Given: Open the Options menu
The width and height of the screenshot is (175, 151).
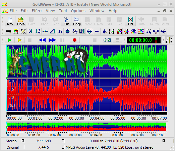Looking at the screenshot, I should tap(78, 11).
